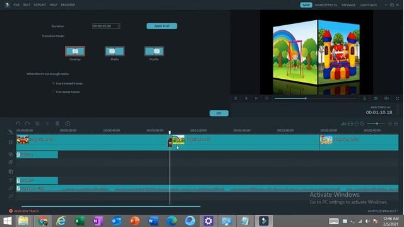
Task: Open the Windows Start menu
Action: (x=8, y=221)
